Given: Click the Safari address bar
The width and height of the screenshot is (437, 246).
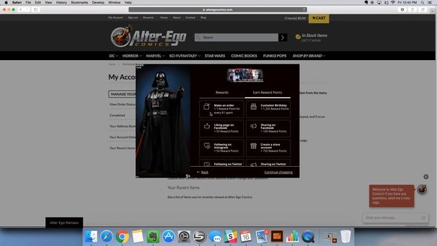Looking at the screenshot, I should click(x=218, y=10).
